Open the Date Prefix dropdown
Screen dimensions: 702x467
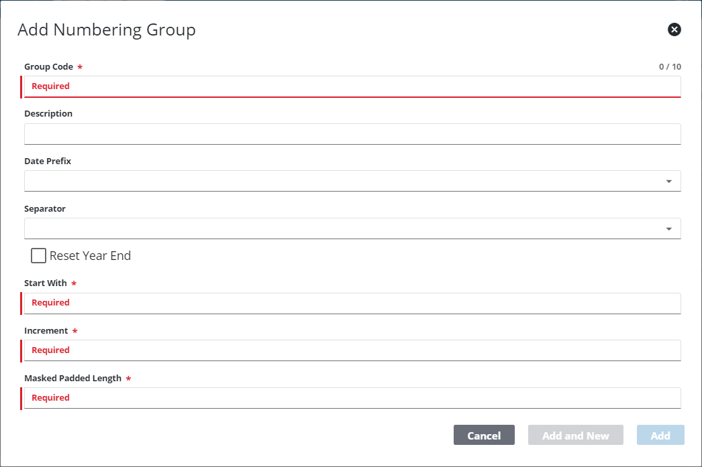tap(352, 181)
